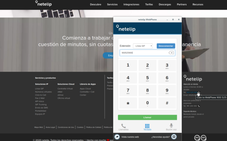Open the Equipos IP footer link
This screenshot has width=227, height=141.
[x=40, y=114]
